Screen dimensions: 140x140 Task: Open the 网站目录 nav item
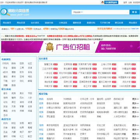[21, 23]
